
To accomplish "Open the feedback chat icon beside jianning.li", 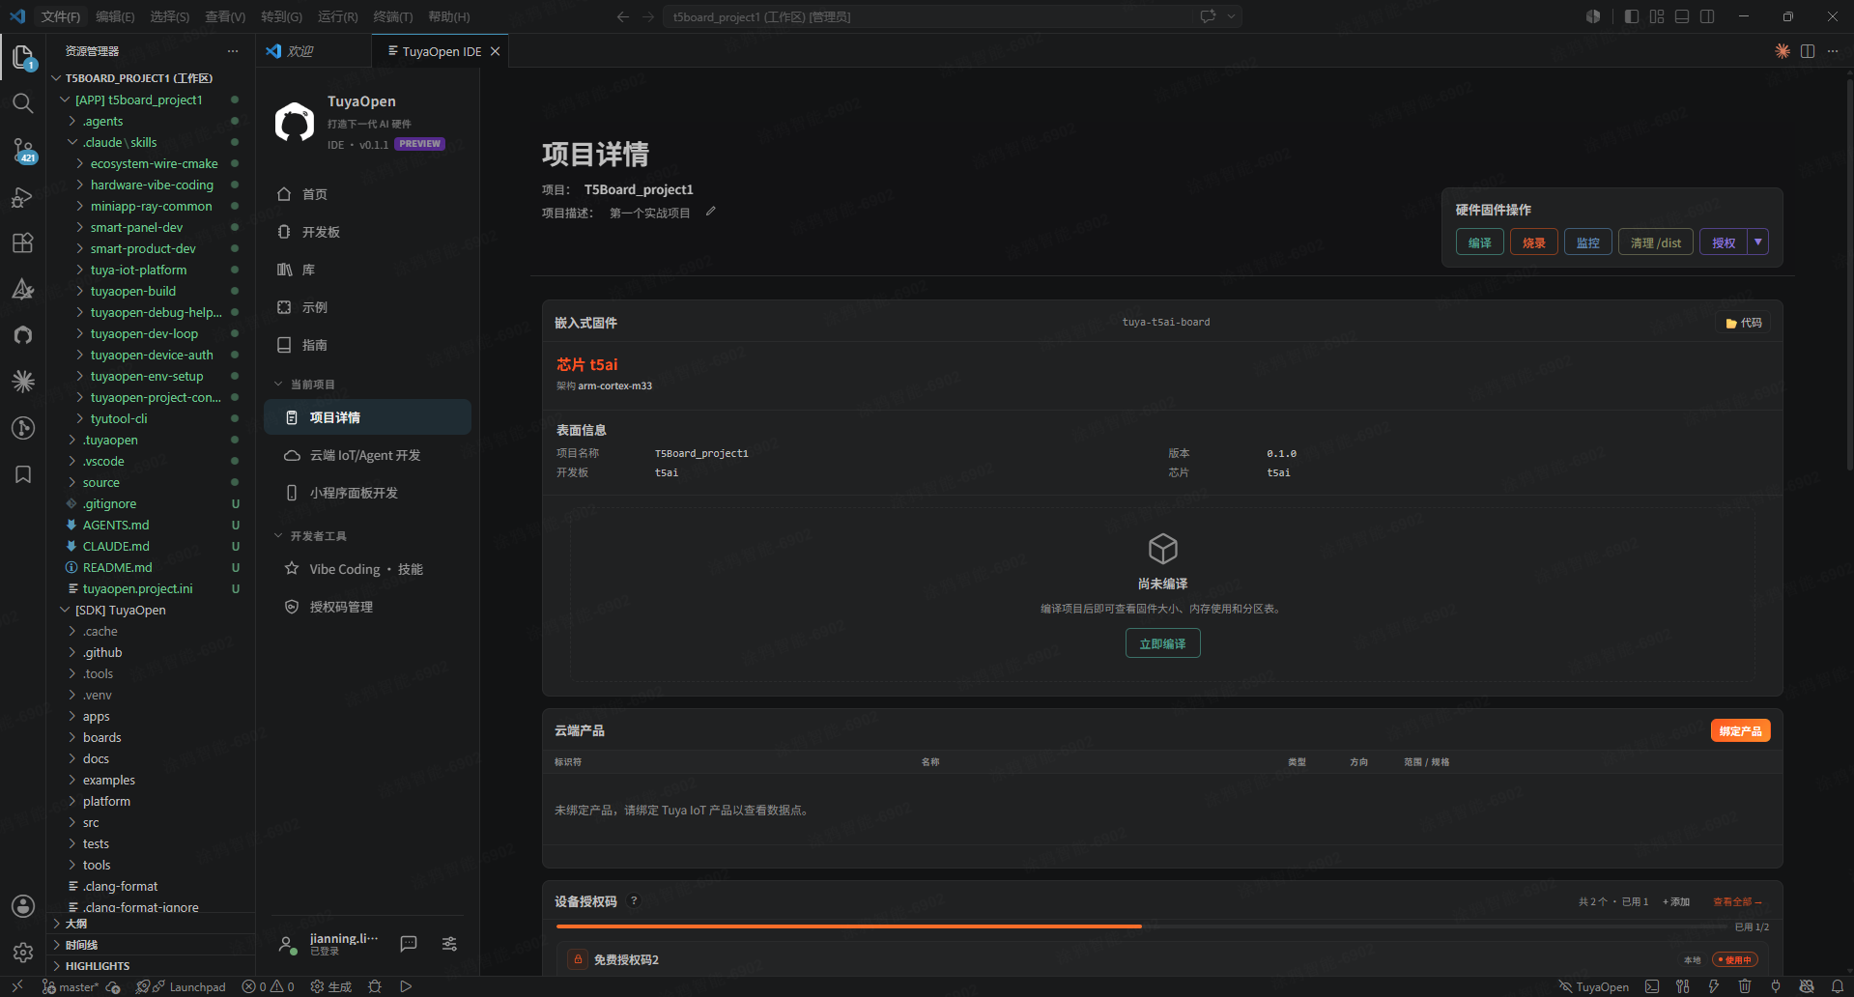I will click(409, 944).
